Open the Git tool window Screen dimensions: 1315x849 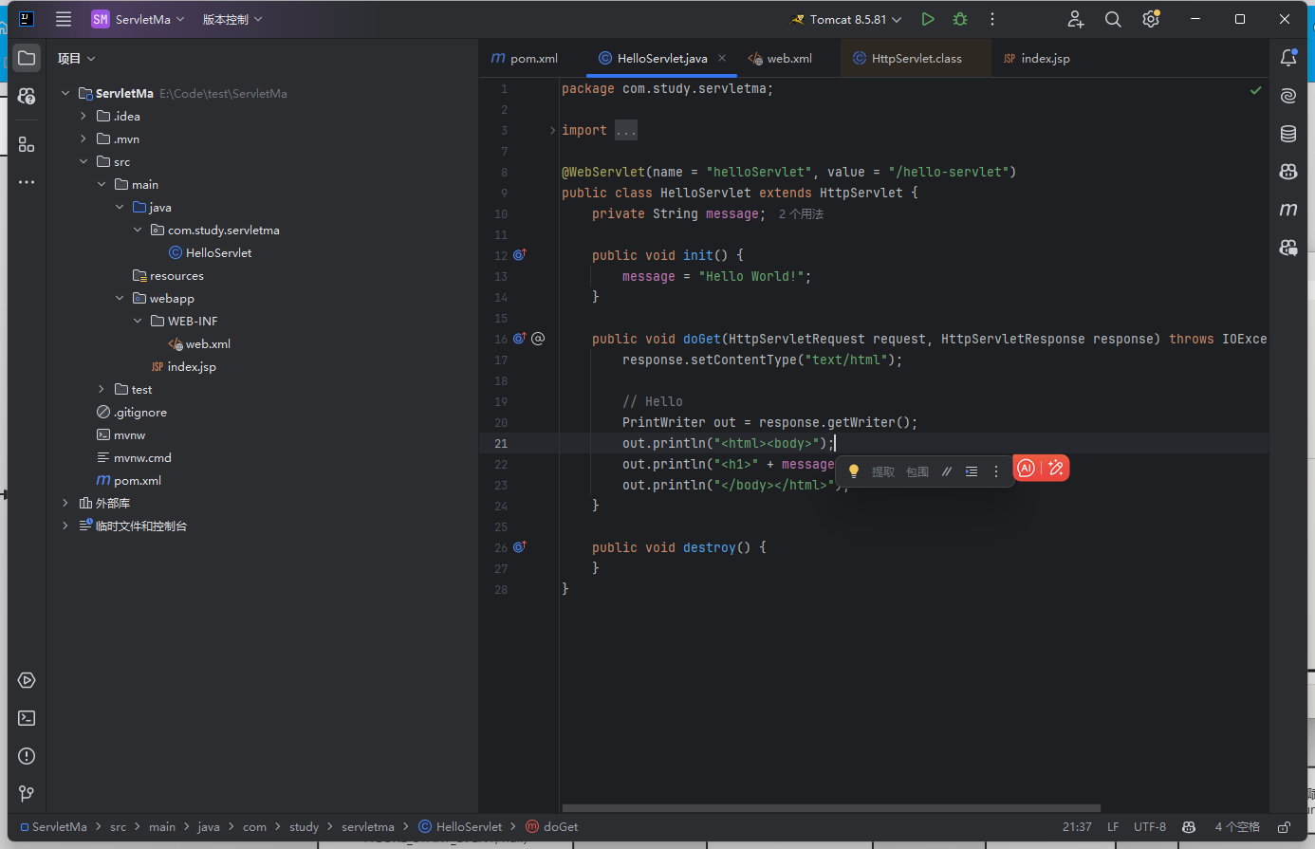click(x=27, y=794)
